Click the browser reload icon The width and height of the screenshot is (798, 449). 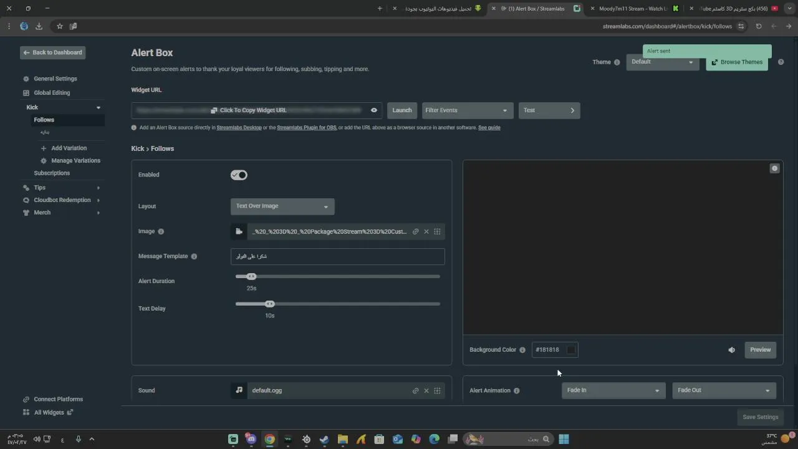[759, 26]
